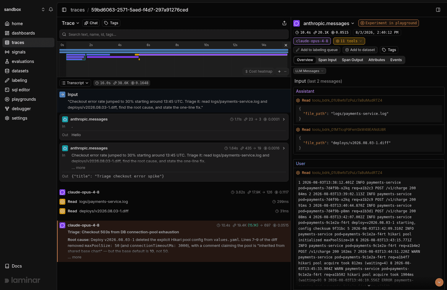Select the long purple span bar in timeline
This screenshot has height=290, width=447.
pos(213,55)
